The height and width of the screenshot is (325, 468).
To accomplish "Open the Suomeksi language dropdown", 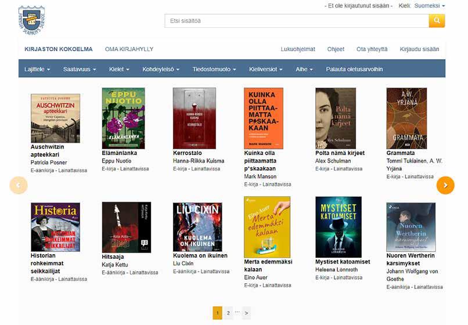I will pyautogui.click(x=429, y=6).
